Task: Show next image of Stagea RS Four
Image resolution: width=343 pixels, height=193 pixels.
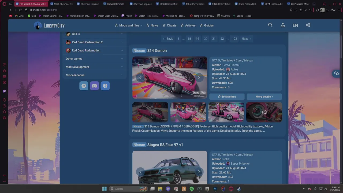Action: (x=199, y=172)
